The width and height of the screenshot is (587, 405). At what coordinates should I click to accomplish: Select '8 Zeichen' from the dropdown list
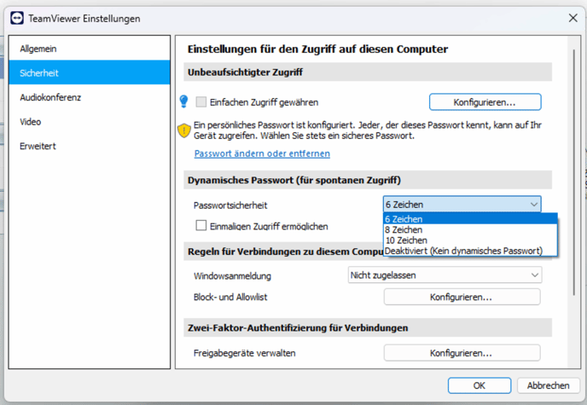click(x=404, y=230)
